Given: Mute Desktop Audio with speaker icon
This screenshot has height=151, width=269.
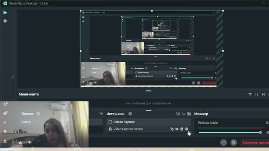Looking at the screenshot, I should point(267,133).
